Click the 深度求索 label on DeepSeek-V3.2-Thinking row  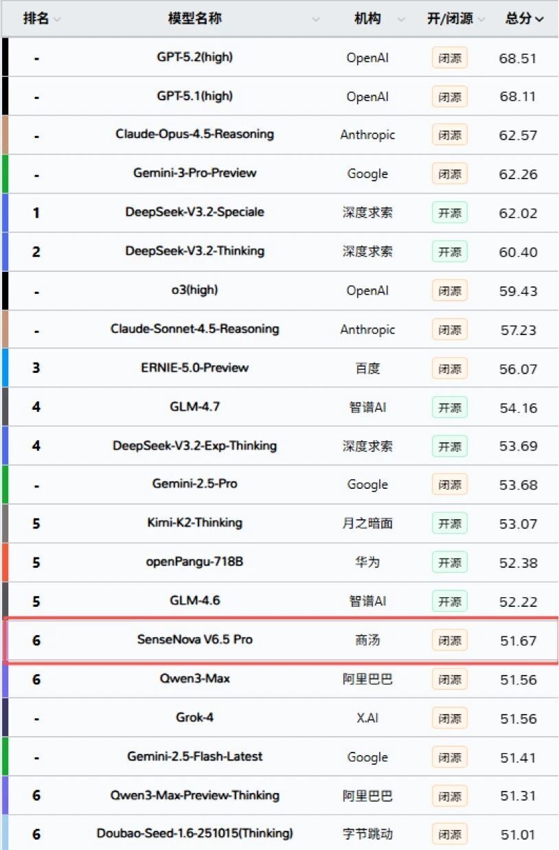367,251
